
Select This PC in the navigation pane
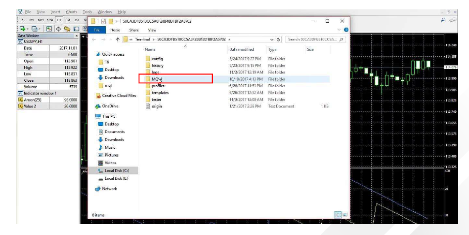click(x=105, y=116)
